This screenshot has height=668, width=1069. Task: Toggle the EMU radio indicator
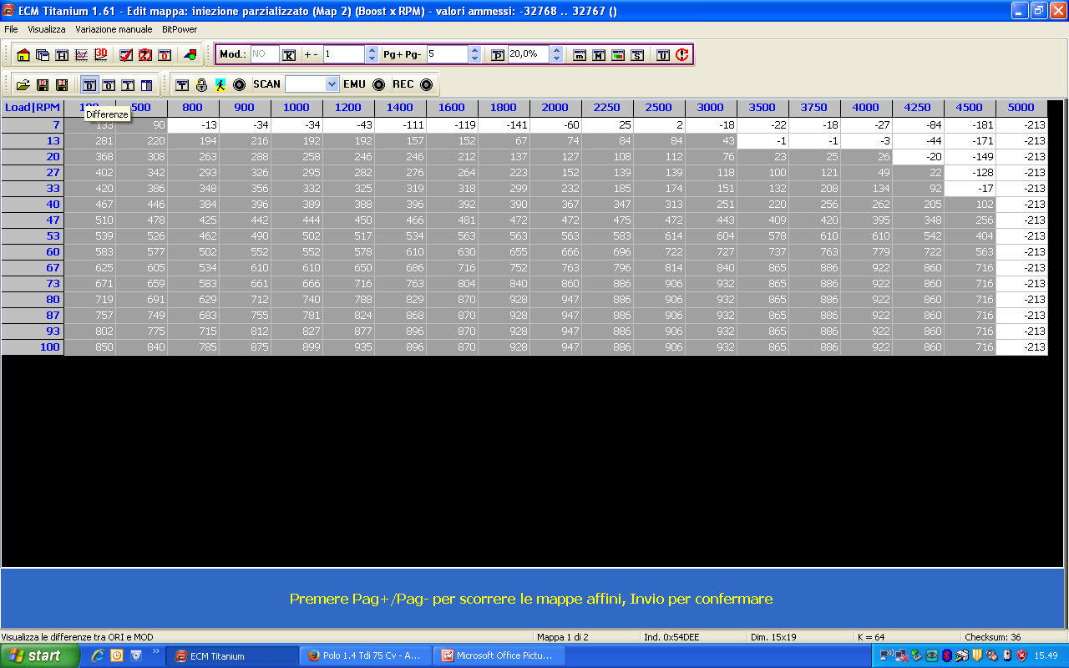coord(378,84)
